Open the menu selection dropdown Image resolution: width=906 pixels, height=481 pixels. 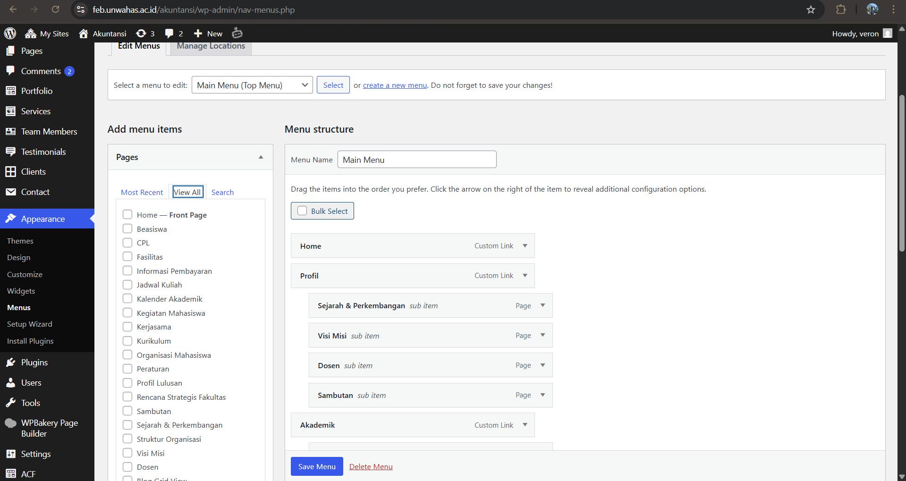[x=252, y=85]
